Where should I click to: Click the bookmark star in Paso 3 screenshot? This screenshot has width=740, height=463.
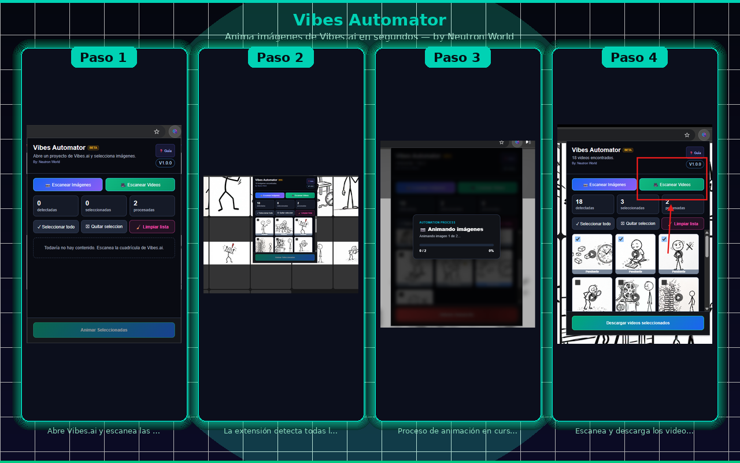click(501, 142)
